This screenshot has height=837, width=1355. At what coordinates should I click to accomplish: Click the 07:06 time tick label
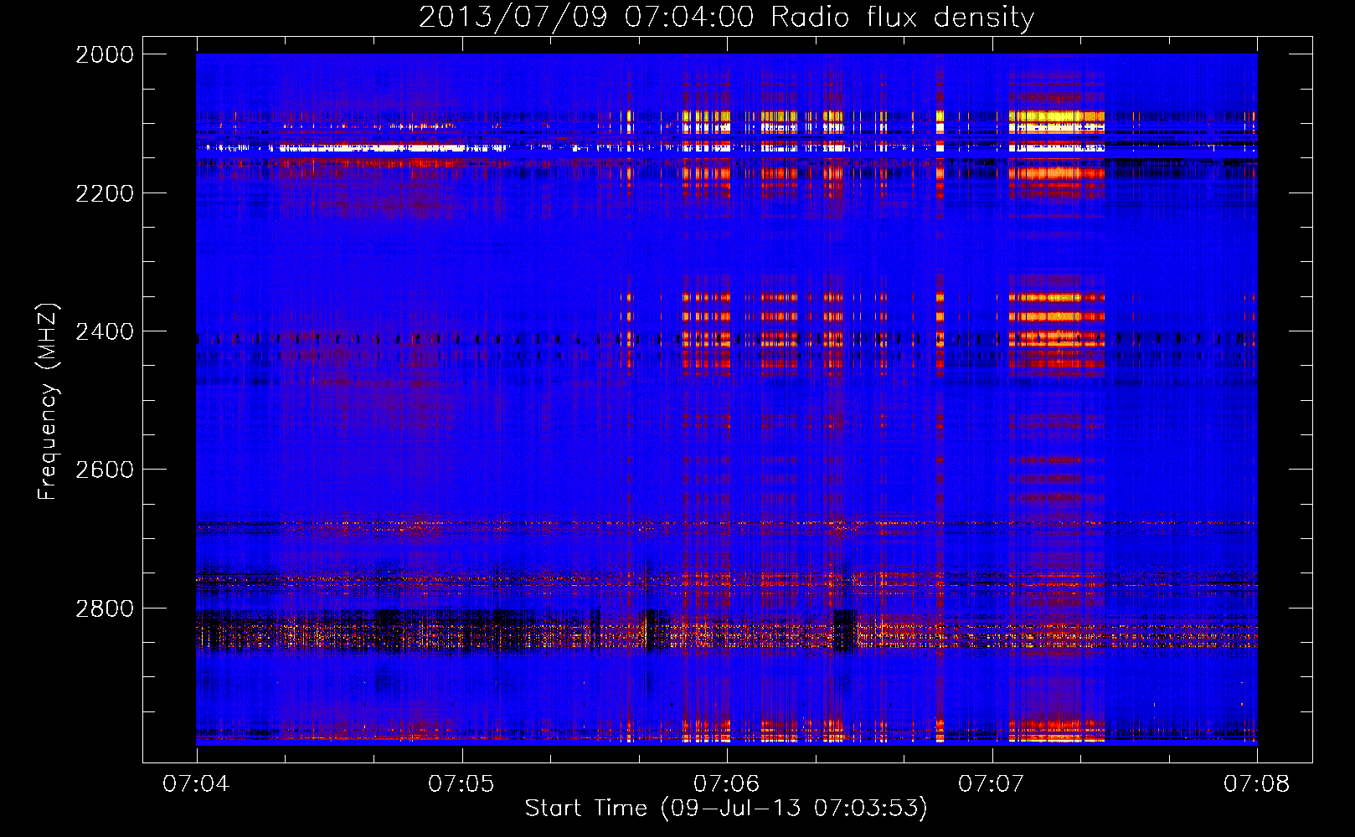[726, 783]
